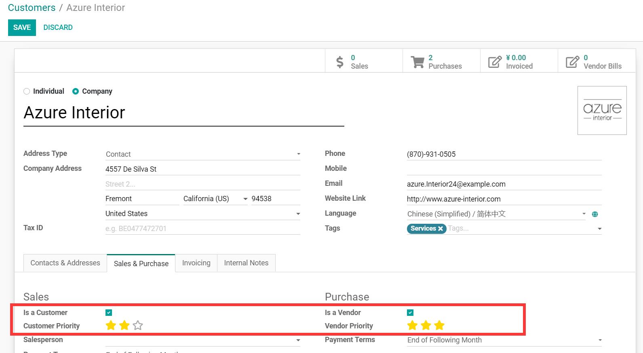The height and width of the screenshot is (353, 643).
Task: Click the globe translate icon next to Language
Action: pos(595,214)
